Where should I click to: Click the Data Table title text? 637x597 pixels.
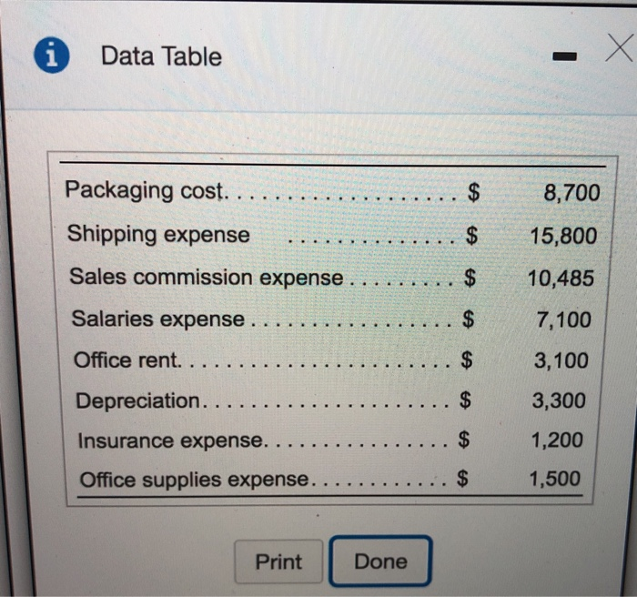click(x=161, y=56)
